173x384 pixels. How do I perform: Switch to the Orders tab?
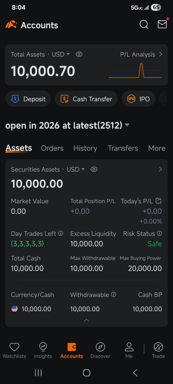pyautogui.click(x=52, y=148)
